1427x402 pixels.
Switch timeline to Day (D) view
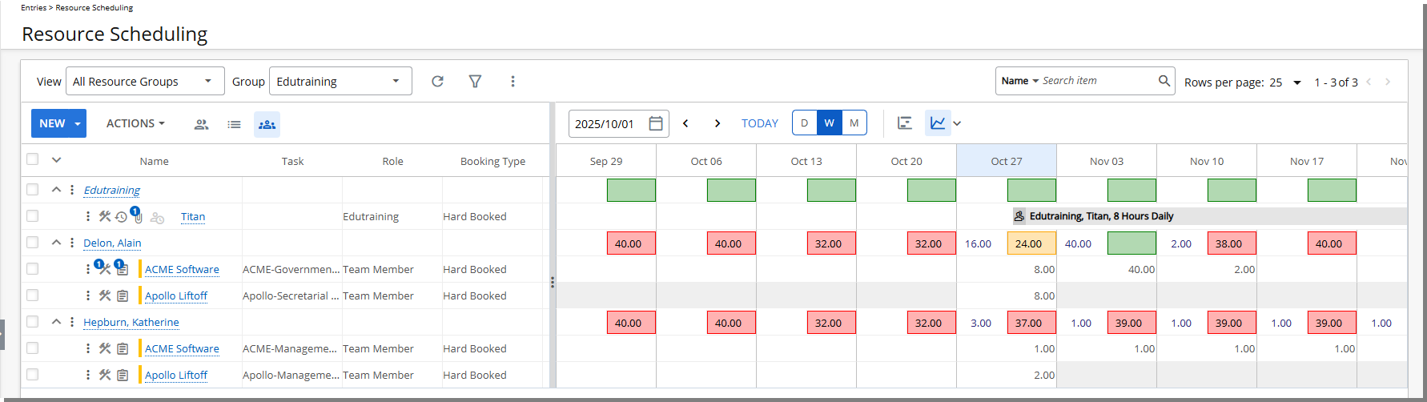[x=805, y=123]
